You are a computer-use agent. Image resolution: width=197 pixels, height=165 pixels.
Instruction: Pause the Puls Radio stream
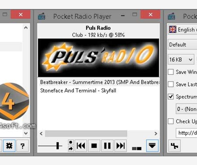(x=107, y=146)
